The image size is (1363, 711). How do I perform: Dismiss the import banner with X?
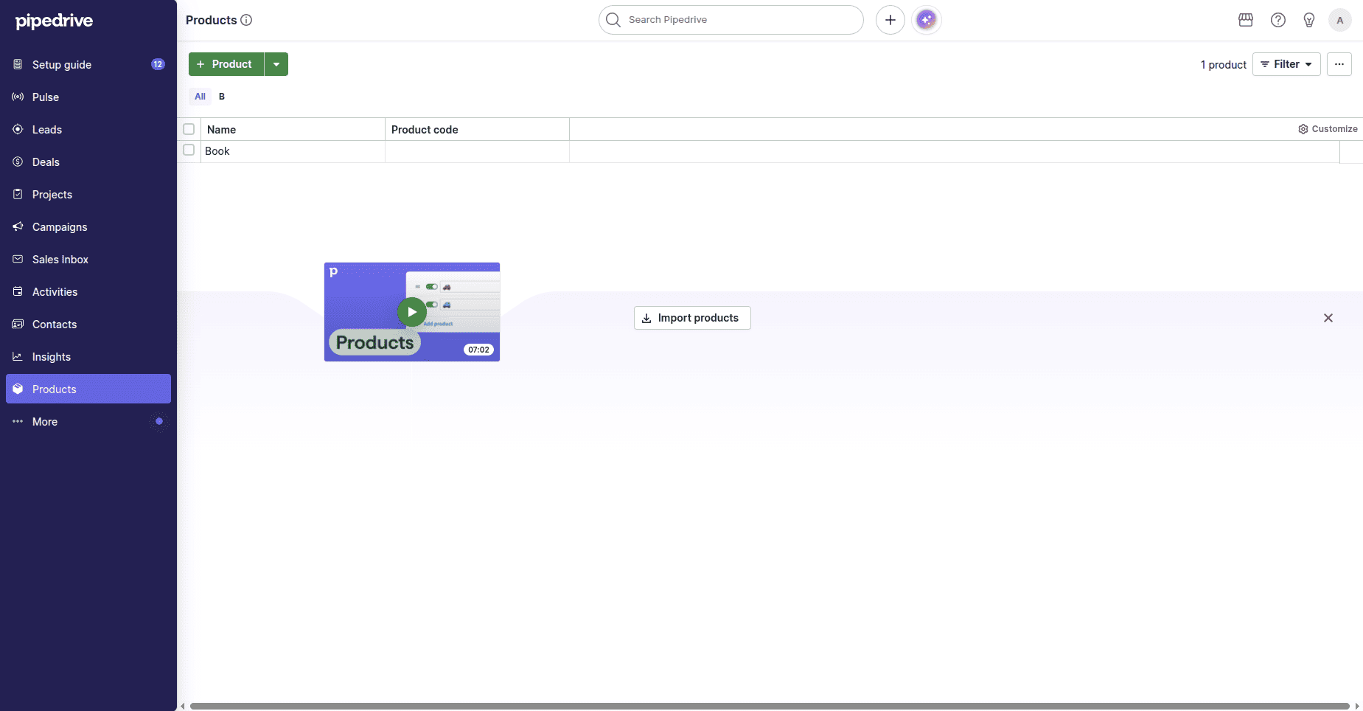[x=1328, y=318]
